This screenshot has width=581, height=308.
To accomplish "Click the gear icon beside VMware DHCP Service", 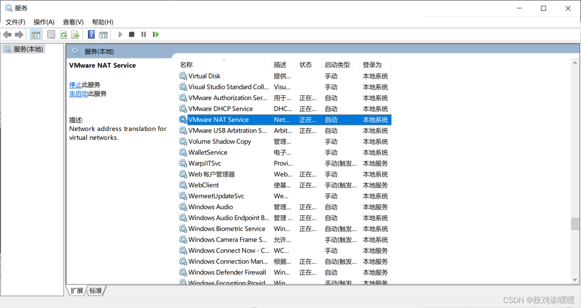I will pos(183,108).
